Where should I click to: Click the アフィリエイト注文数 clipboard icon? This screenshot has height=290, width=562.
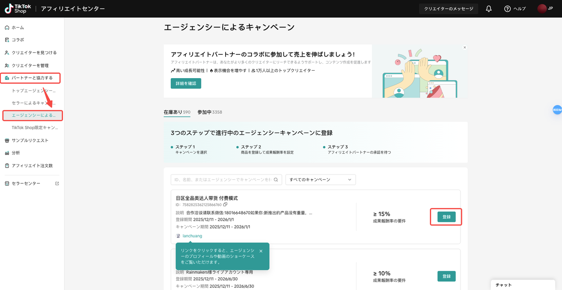click(x=7, y=166)
